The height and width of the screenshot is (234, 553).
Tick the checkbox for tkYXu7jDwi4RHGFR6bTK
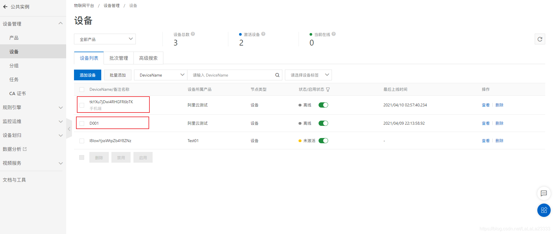(x=82, y=105)
